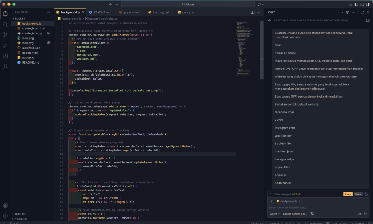Screen dimensions: 373x224
Task: Open the Agent mode dropdown
Action: (274, 214)
